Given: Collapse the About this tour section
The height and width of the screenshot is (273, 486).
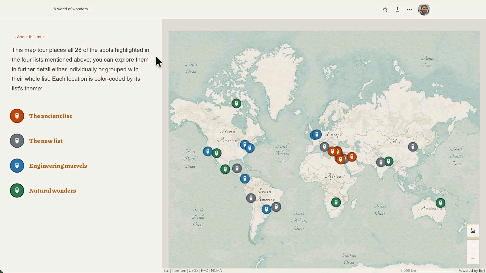Looking at the screenshot, I should [x=29, y=37].
